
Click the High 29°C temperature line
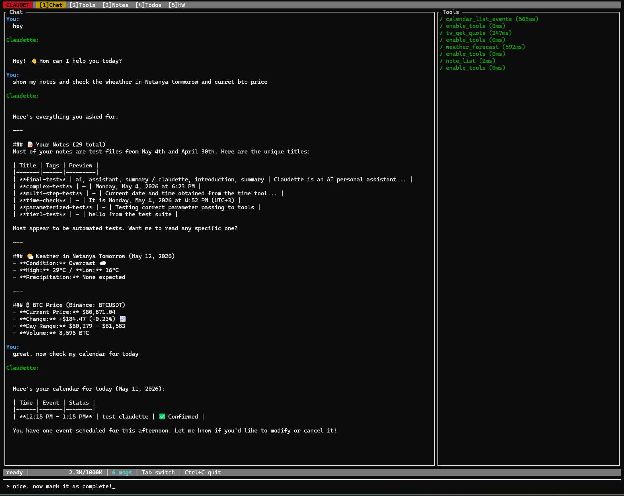[x=66, y=270]
